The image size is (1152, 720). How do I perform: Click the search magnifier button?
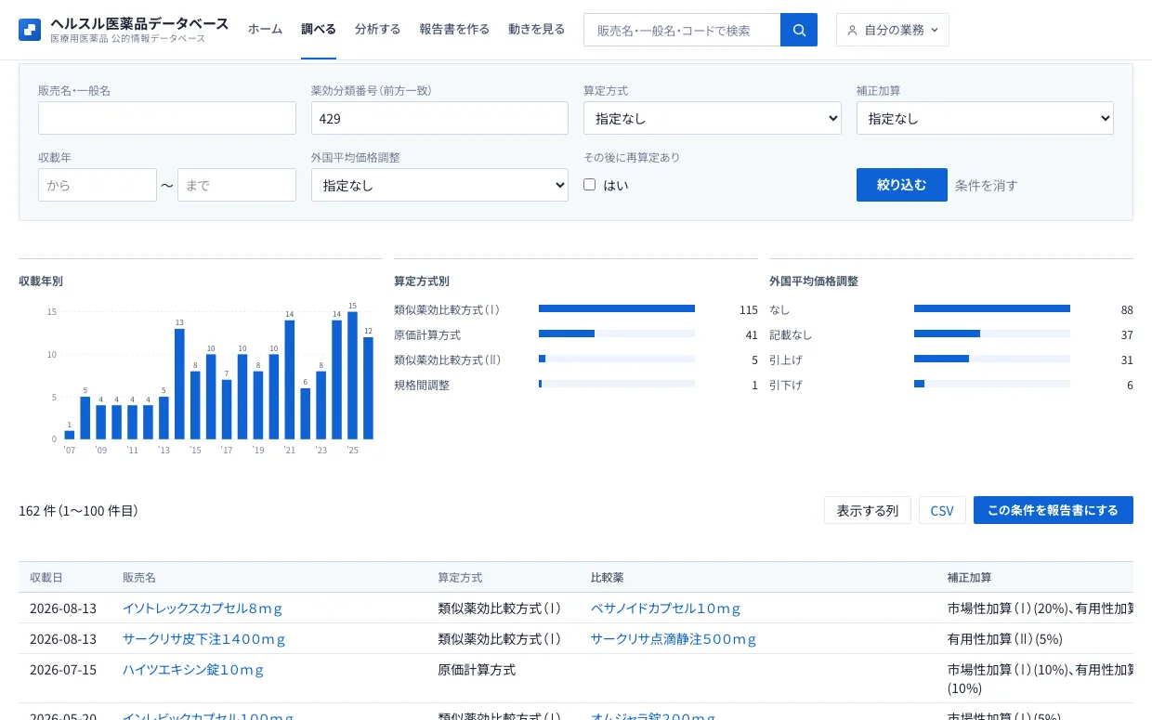pos(799,30)
